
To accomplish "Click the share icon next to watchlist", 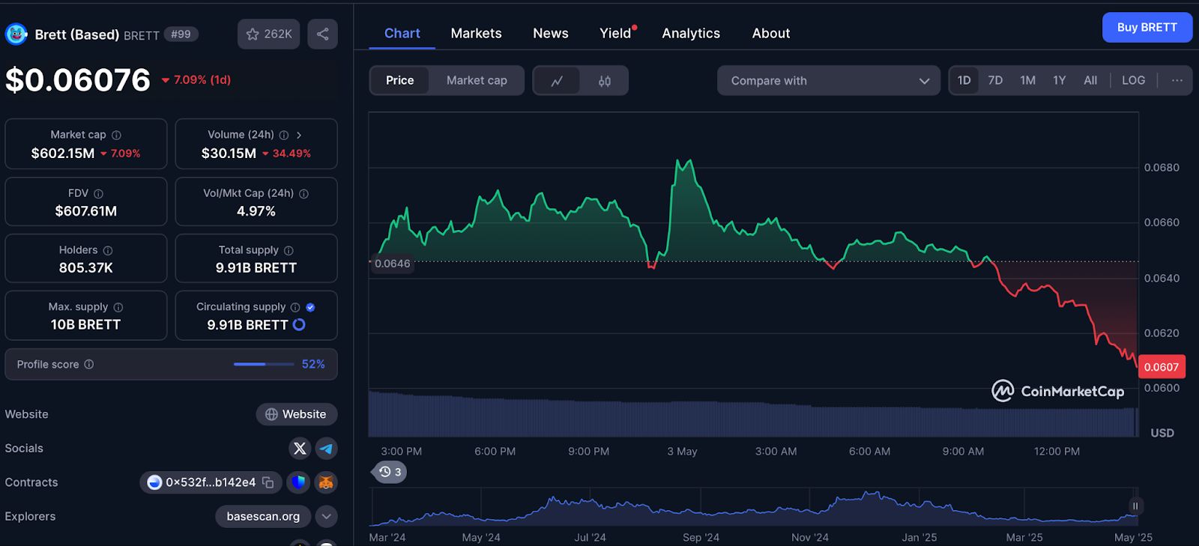I will pos(322,34).
